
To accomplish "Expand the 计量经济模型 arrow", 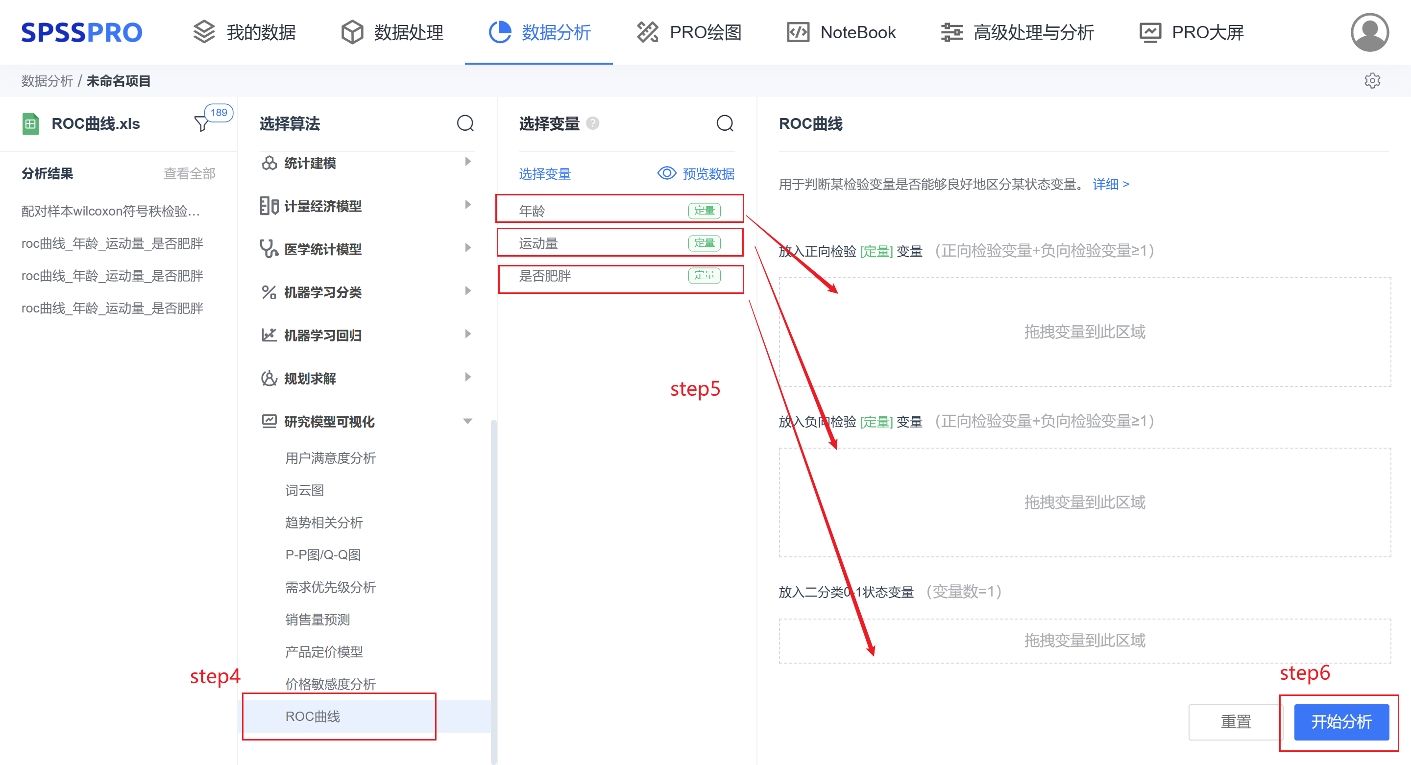I will click(468, 205).
